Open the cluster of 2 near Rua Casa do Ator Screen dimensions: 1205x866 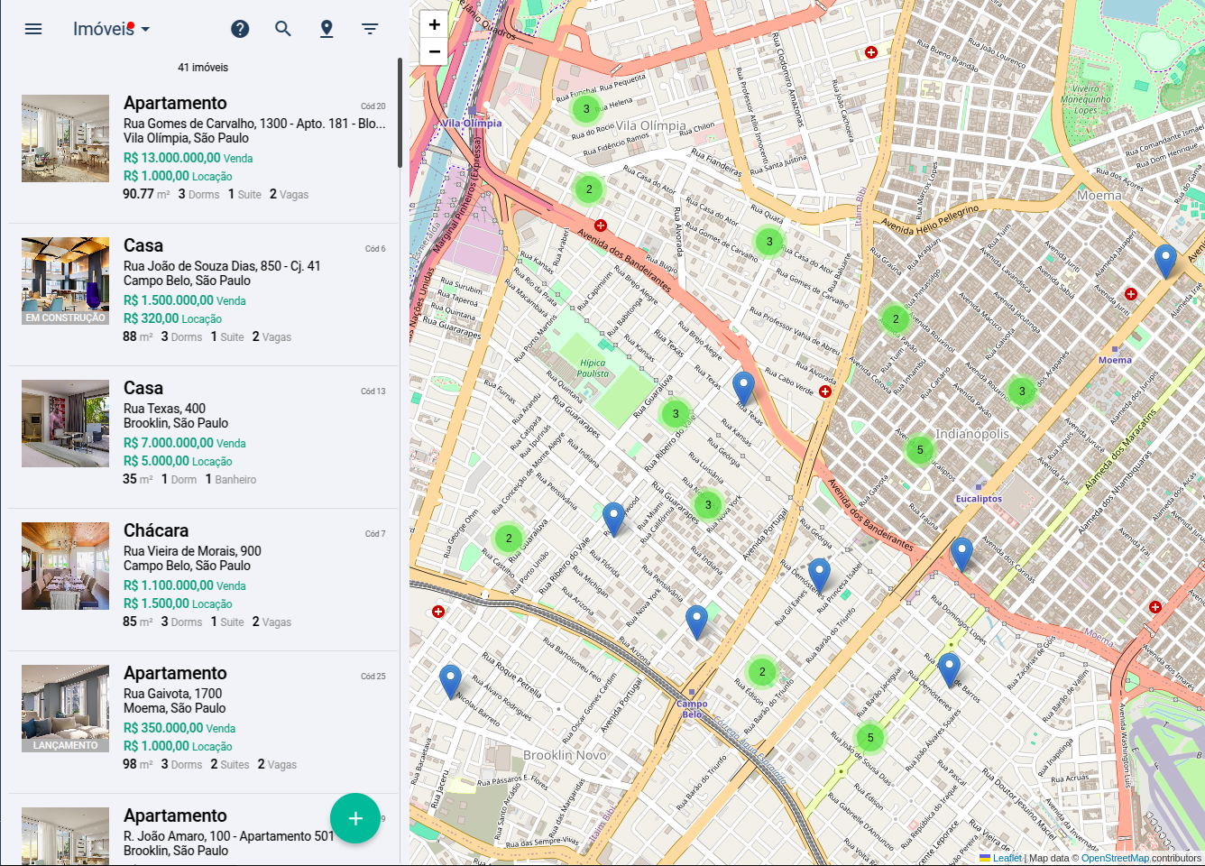(589, 189)
